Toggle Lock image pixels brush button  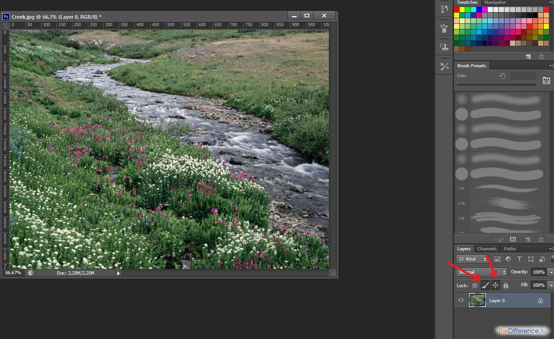click(x=485, y=285)
